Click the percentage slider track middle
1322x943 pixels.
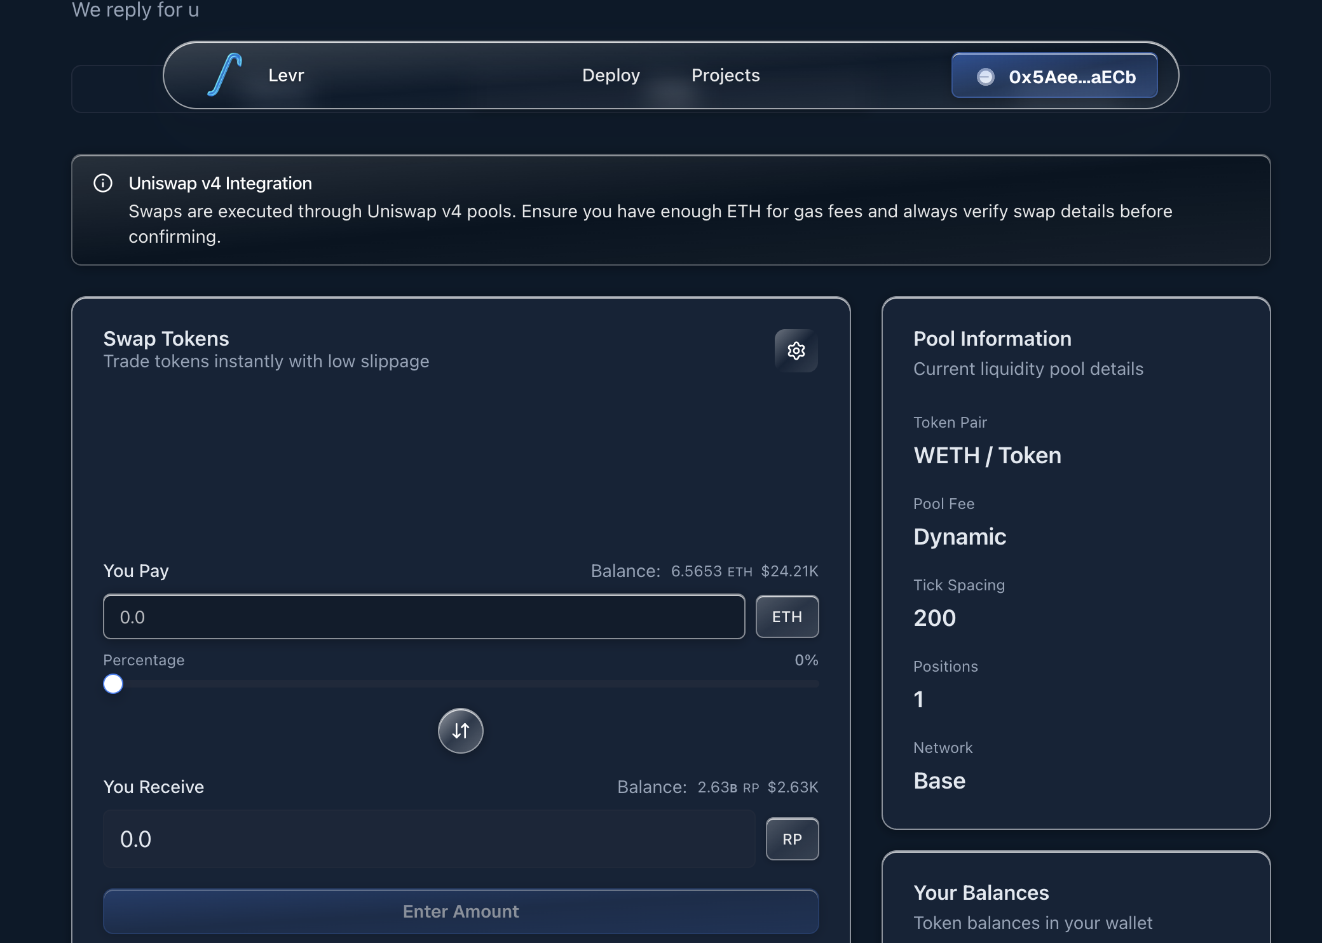(461, 684)
